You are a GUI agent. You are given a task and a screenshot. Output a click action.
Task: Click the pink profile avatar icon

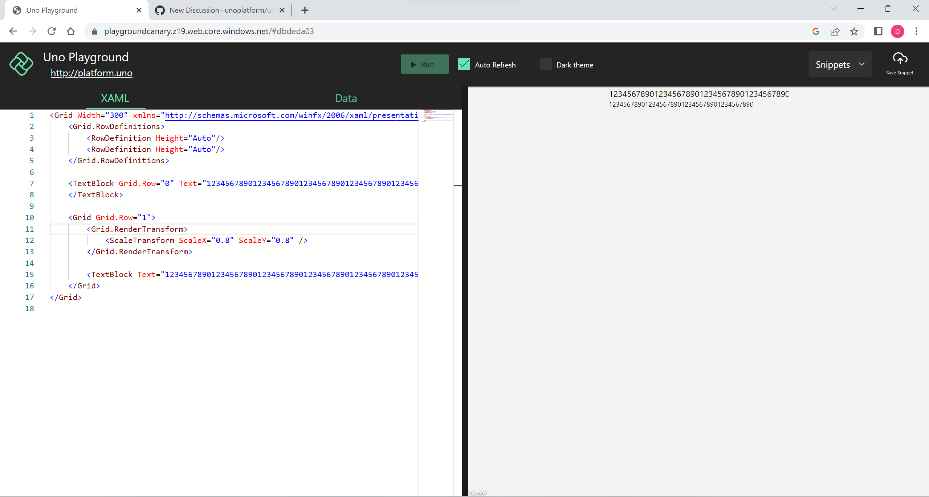(x=898, y=31)
